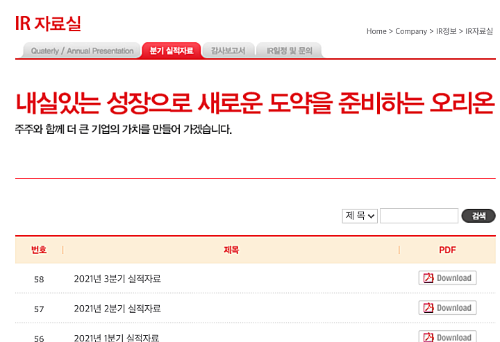Download the 2021년 3분기 실적자료 PDF
Image resolution: width=500 pixels, height=342 pixels.
447,278
